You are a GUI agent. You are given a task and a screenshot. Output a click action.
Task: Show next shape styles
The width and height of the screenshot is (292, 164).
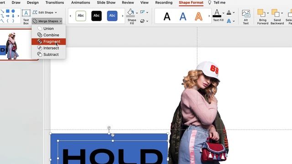123,16
